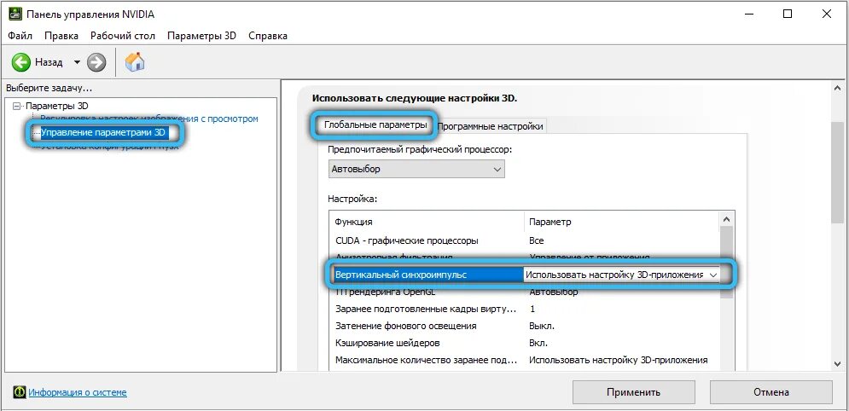Viewport: 849px width, 411px height.
Task: Click main panel scroll down arrow
Action: tap(838, 363)
